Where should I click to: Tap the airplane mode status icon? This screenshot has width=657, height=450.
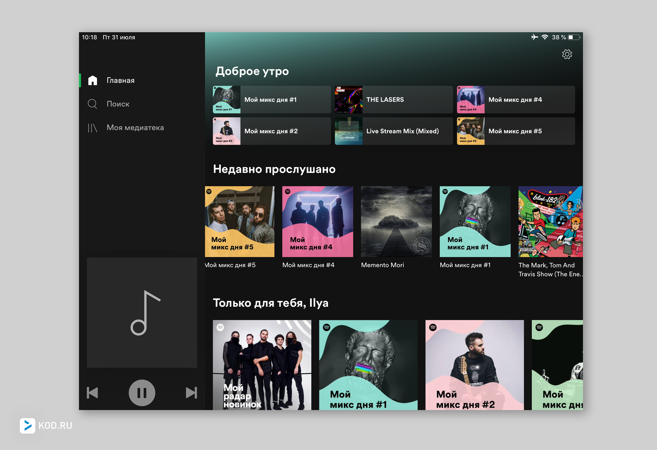534,37
